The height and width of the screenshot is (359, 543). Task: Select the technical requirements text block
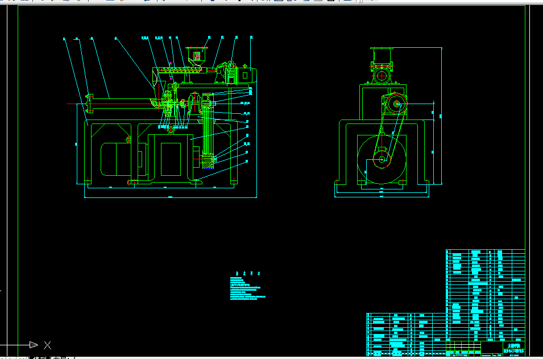click(x=247, y=286)
